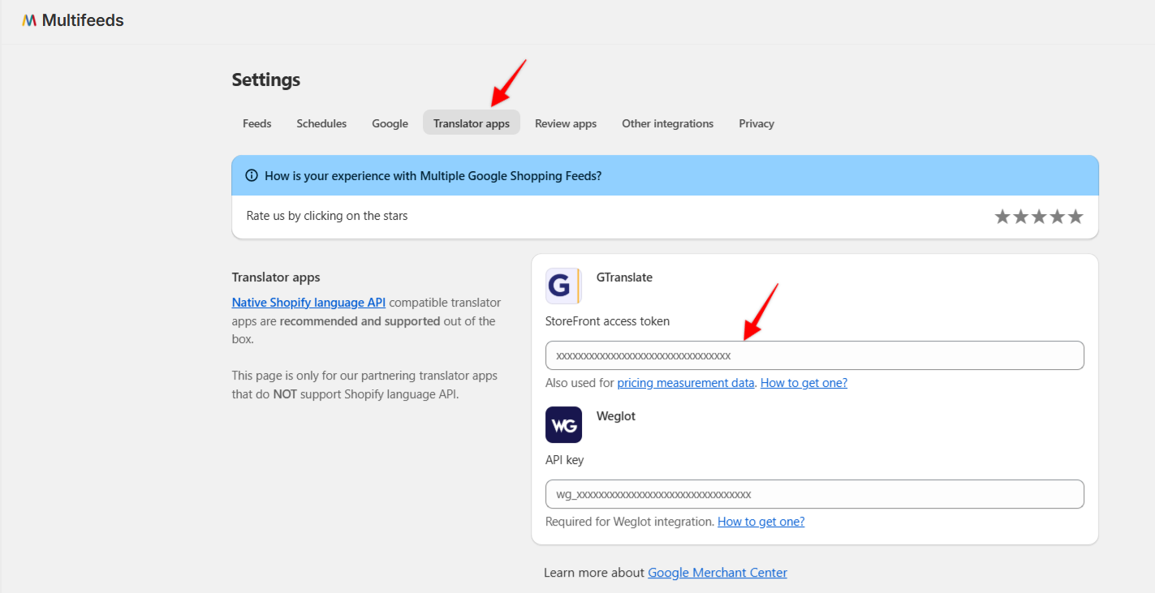Visit the Google Merchant Center link
The height and width of the screenshot is (593, 1155).
click(x=718, y=573)
